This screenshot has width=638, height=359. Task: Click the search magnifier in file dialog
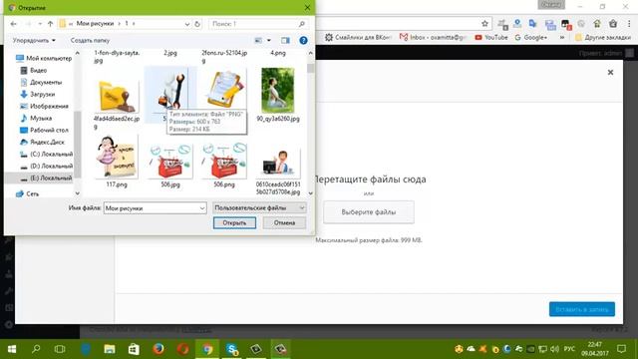pyautogui.click(x=301, y=24)
